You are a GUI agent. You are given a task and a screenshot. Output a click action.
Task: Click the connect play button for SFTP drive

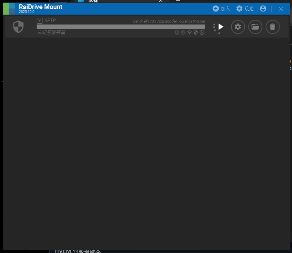[x=221, y=27]
